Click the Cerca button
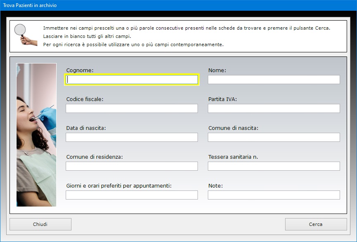This screenshot has width=357, height=242. 316,224
